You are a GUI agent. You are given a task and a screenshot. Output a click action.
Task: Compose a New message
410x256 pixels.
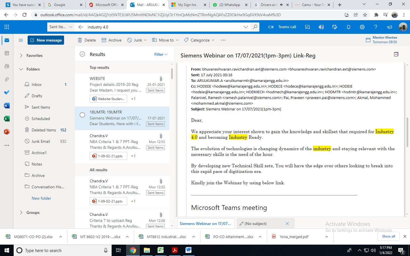point(46,40)
